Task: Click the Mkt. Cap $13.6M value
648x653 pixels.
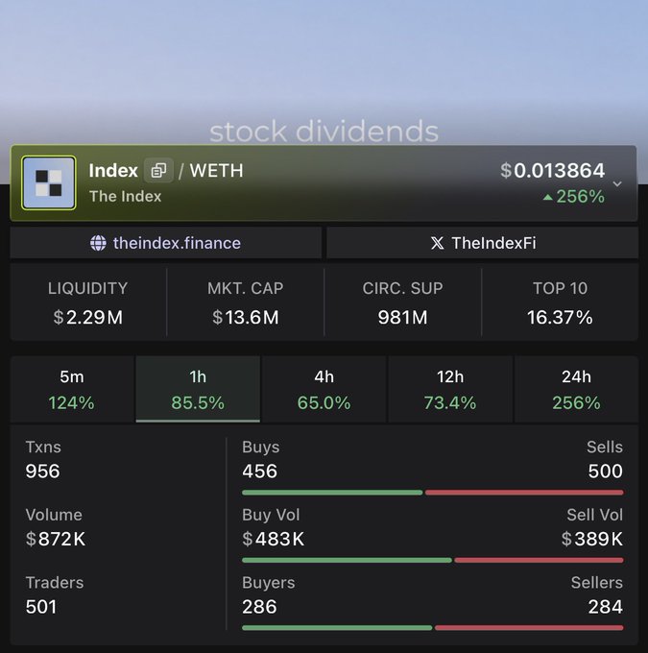Action: click(x=246, y=317)
